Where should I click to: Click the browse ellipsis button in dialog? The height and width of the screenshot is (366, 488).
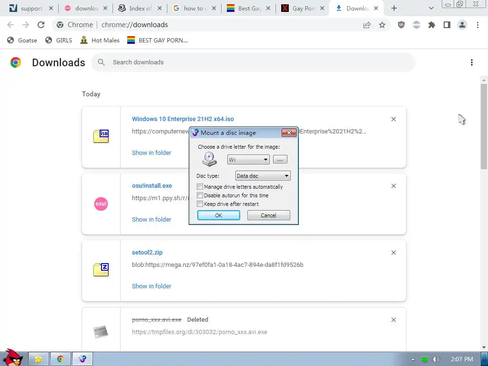[280, 160]
